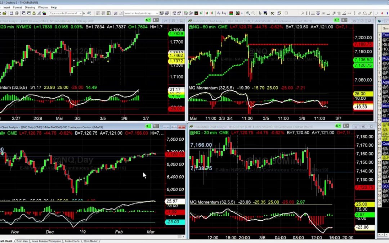Image resolution: width=389 pixels, height=243 pixels.
Task: Open the small arrow beside the color grid icon
Action: point(242,13)
